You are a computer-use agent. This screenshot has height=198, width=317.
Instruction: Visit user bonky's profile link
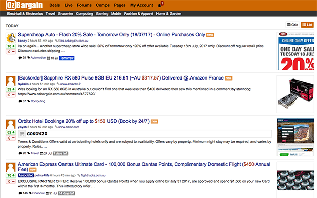coord(22,41)
